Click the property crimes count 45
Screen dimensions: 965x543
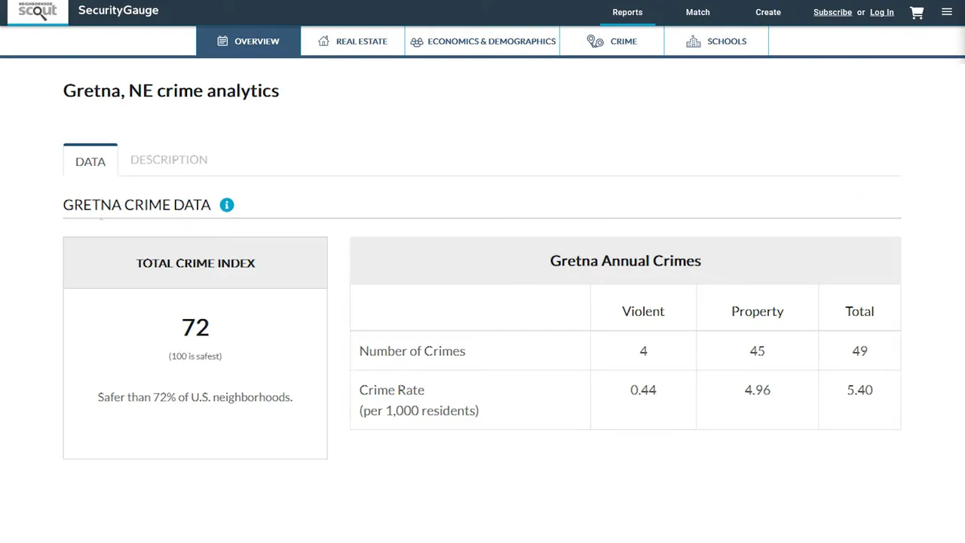click(758, 351)
